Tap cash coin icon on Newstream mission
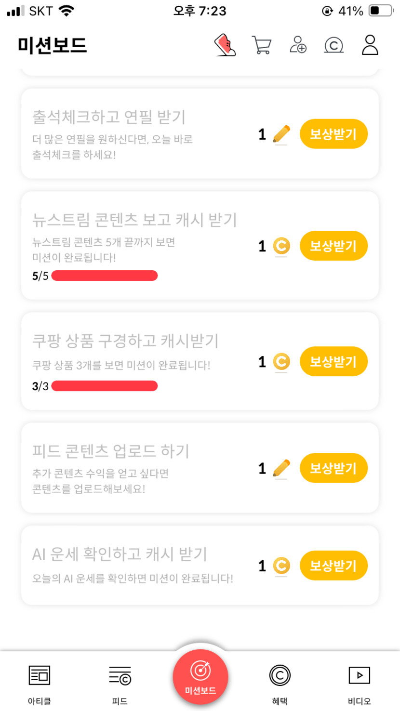Viewport: 400px width, 711px height. (281, 246)
